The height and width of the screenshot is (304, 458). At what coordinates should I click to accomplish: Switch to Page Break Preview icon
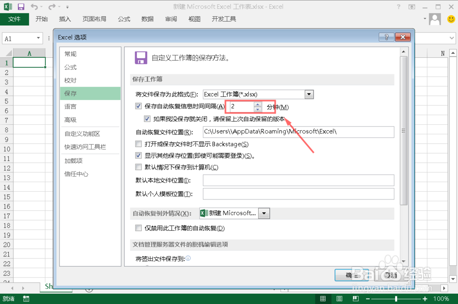click(355, 299)
